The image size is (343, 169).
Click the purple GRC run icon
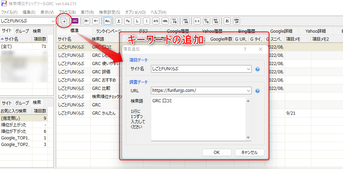coord(75,21)
